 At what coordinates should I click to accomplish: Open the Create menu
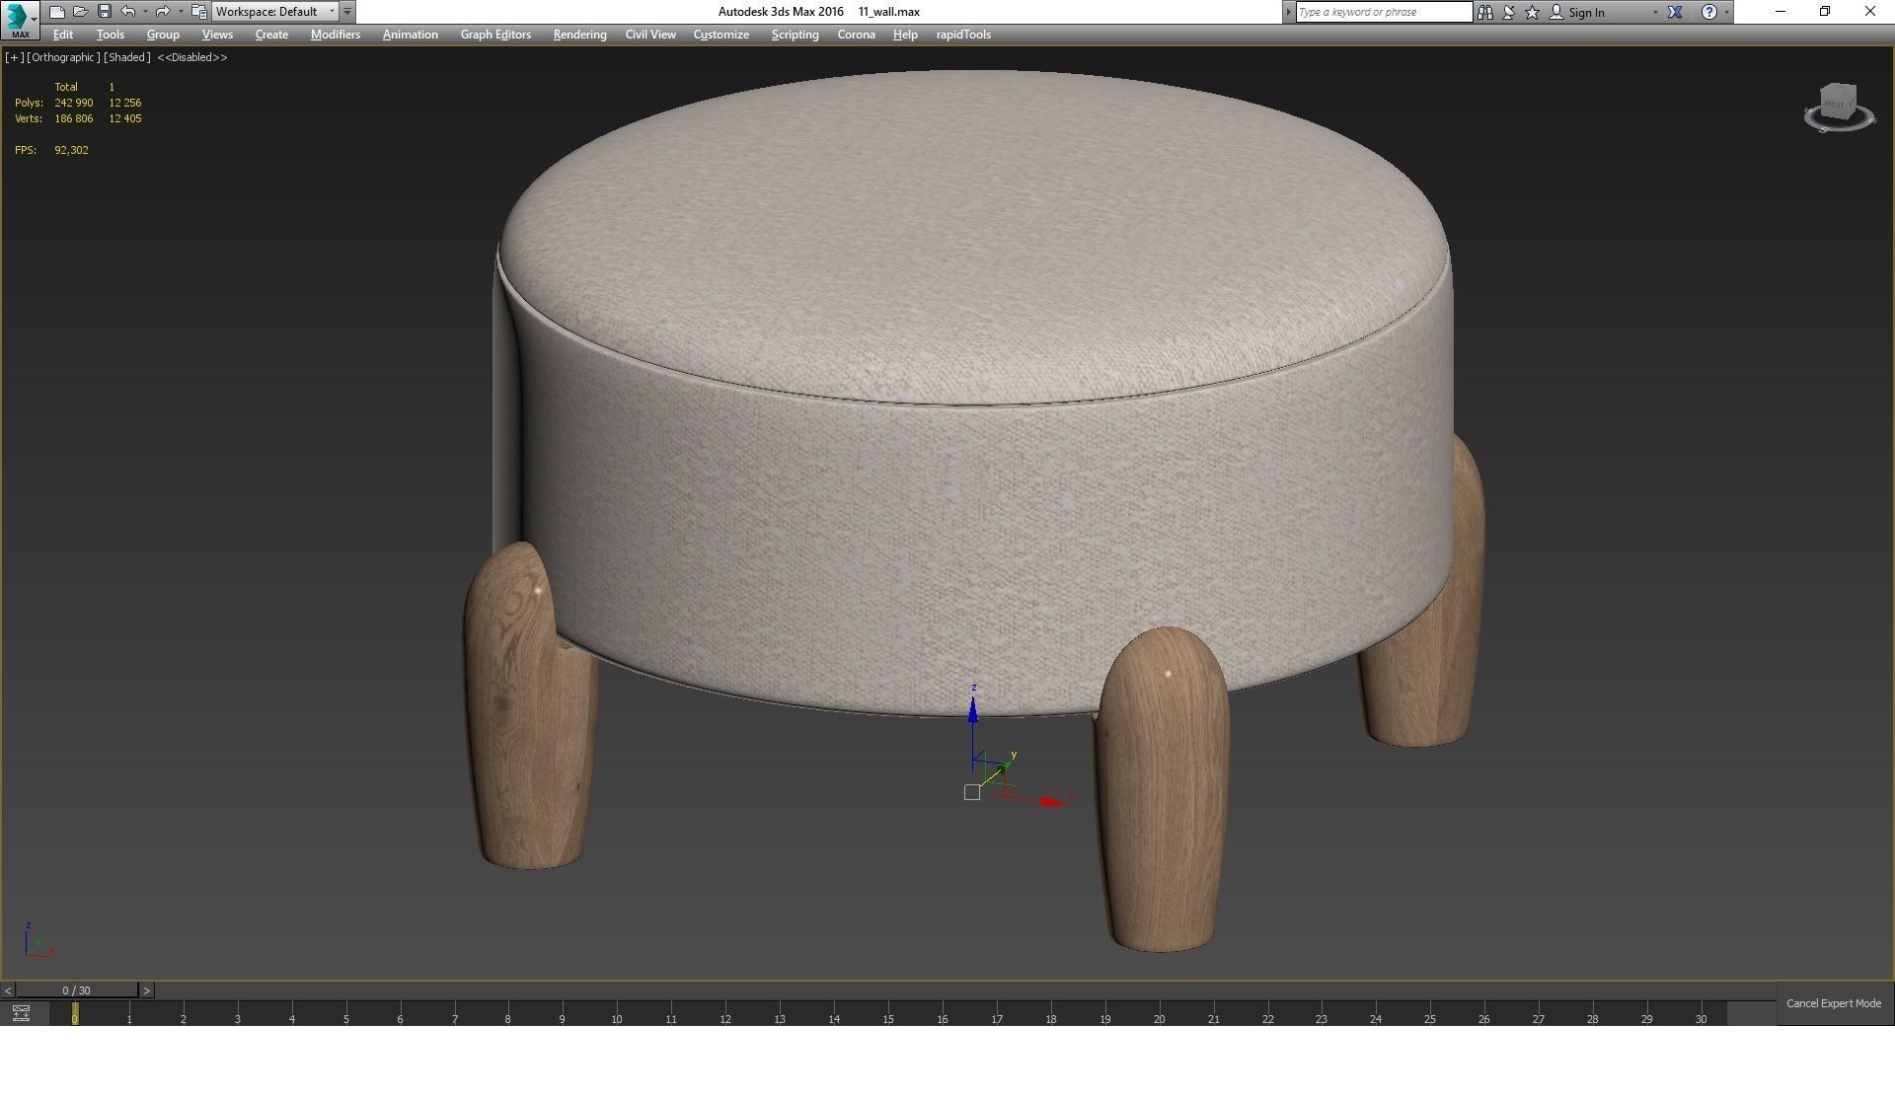click(271, 35)
